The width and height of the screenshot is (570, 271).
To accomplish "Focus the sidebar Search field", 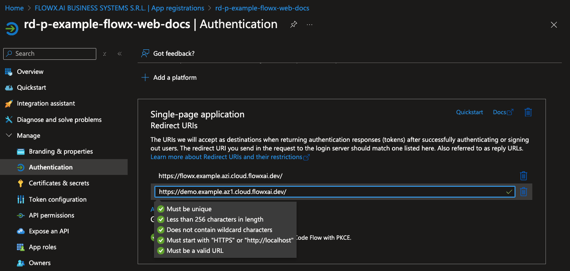I will 50,53.
